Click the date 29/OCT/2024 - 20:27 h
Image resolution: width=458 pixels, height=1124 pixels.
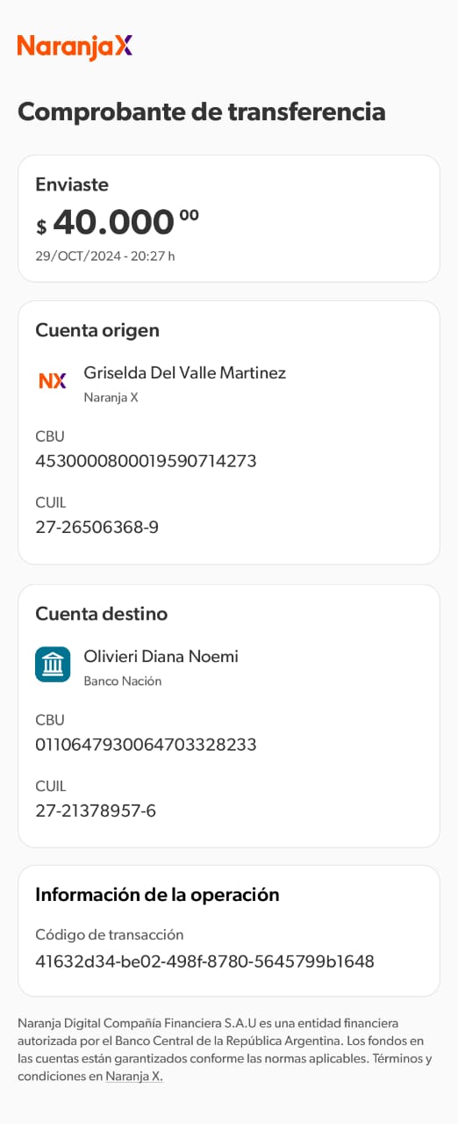tap(105, 256)
